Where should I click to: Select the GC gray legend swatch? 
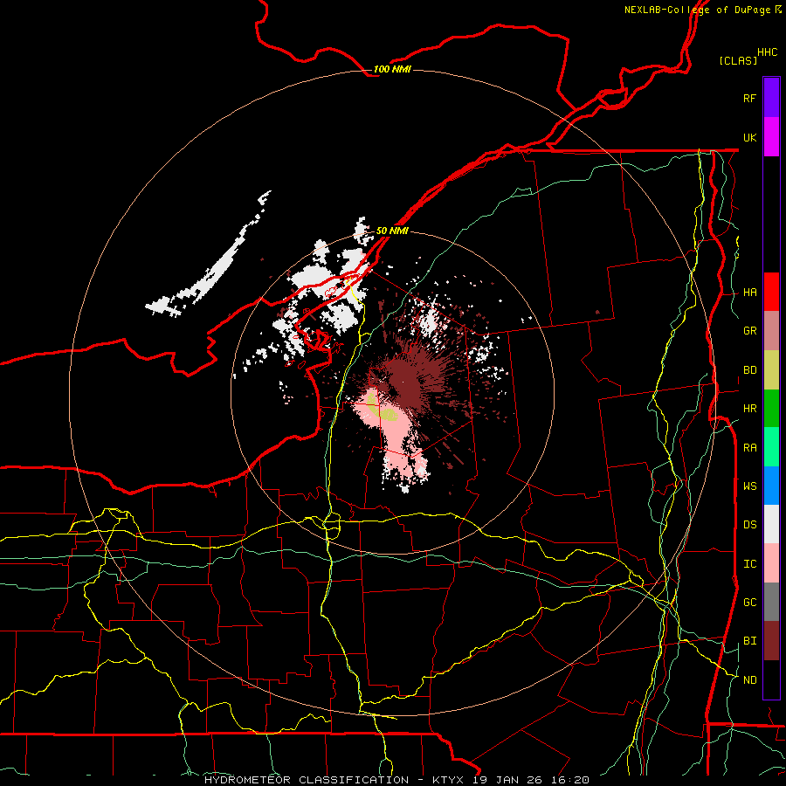(x=771, y=602)
